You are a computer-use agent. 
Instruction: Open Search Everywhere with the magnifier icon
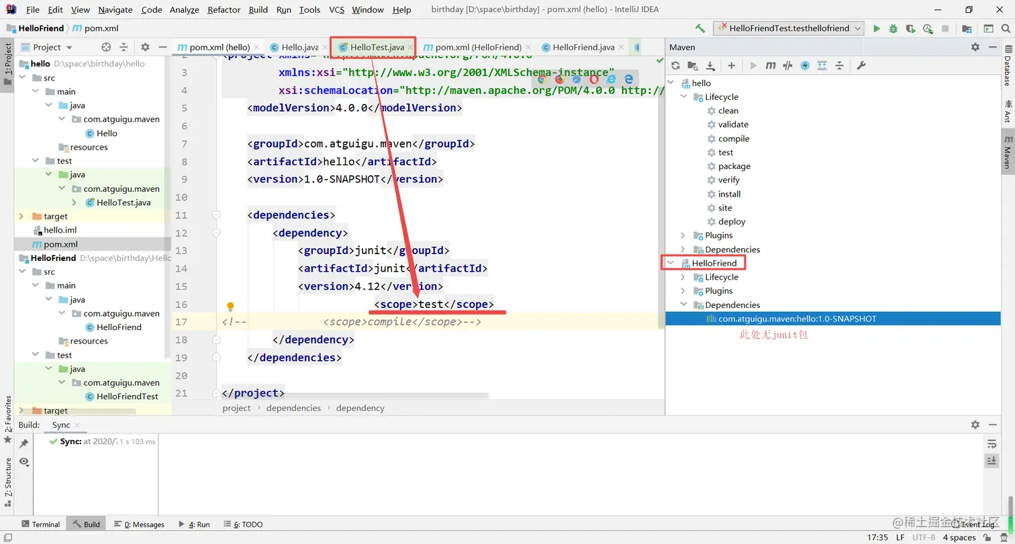click(1006, 29)
